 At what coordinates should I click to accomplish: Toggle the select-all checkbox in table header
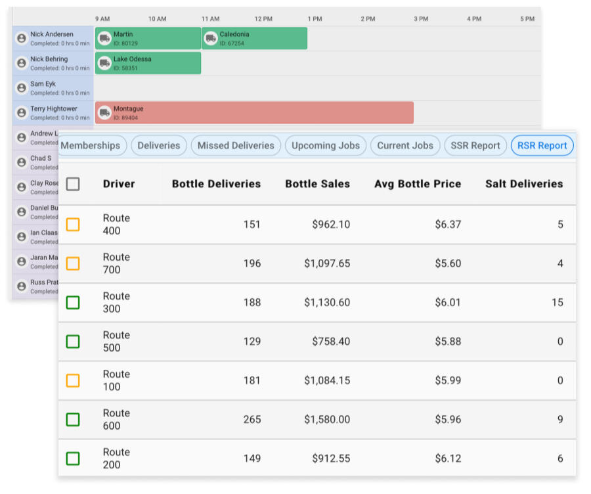point(73,184)
